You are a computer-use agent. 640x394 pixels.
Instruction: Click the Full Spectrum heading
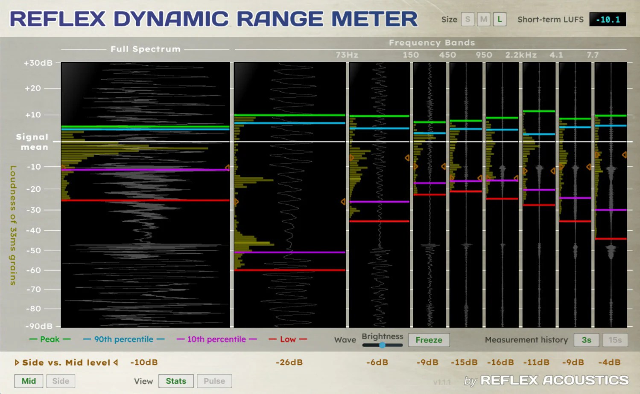(x=146, y=49)
